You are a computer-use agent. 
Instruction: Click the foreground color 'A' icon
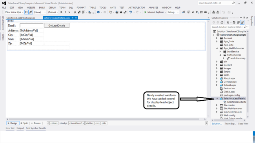(x=75, y=12)
